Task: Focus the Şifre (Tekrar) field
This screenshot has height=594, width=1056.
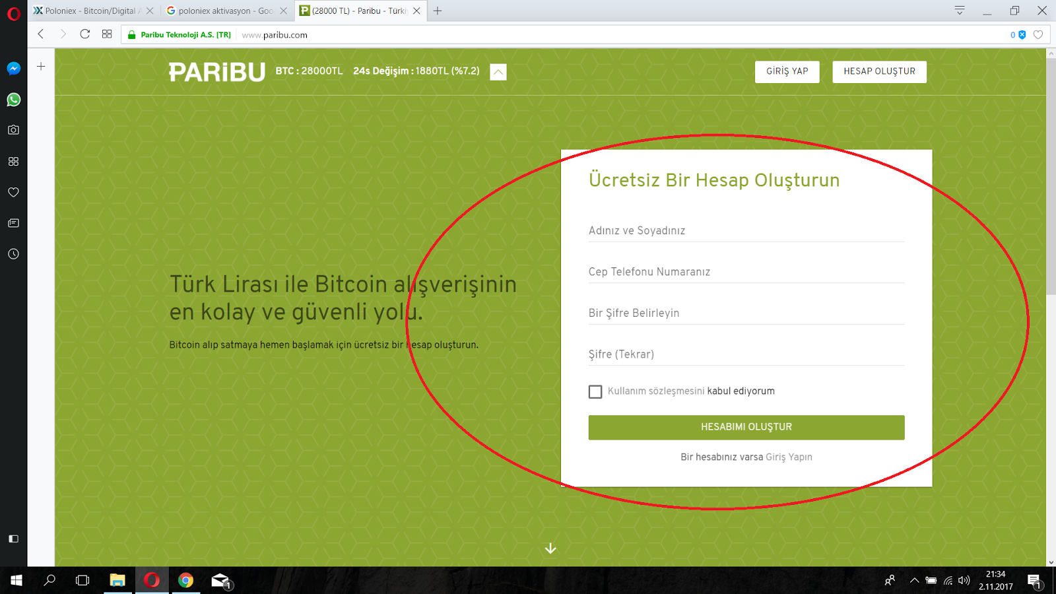Action: [746, 354]
